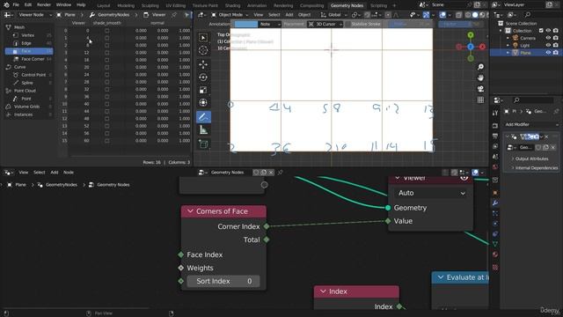Open the File menu

16,5
